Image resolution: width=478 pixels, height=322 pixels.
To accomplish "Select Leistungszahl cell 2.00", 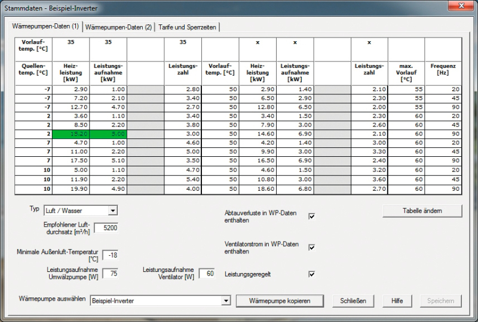I will tap(369, 107).
